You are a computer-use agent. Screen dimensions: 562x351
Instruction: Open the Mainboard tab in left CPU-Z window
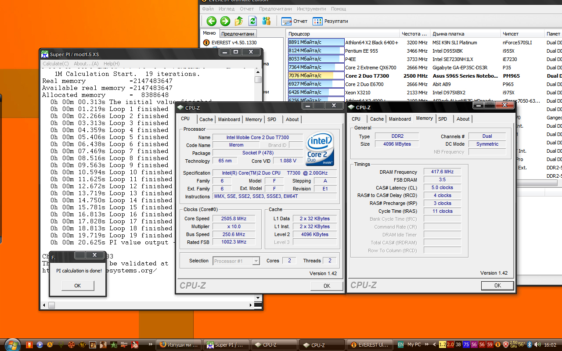(229, 119)
